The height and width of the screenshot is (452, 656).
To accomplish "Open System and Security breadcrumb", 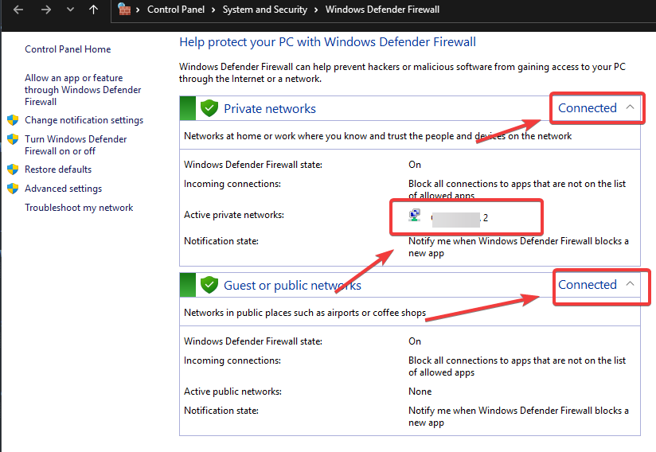I will (265, 10).
